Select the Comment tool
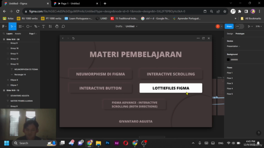The image size is (264, 148). 63,26
